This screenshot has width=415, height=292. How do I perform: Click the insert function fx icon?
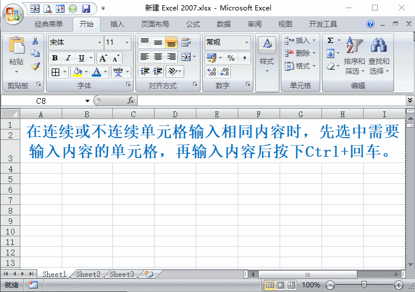pos(131,100)
